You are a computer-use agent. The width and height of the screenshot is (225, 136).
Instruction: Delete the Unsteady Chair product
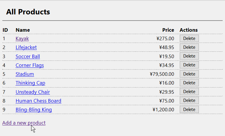click(189, 92)
